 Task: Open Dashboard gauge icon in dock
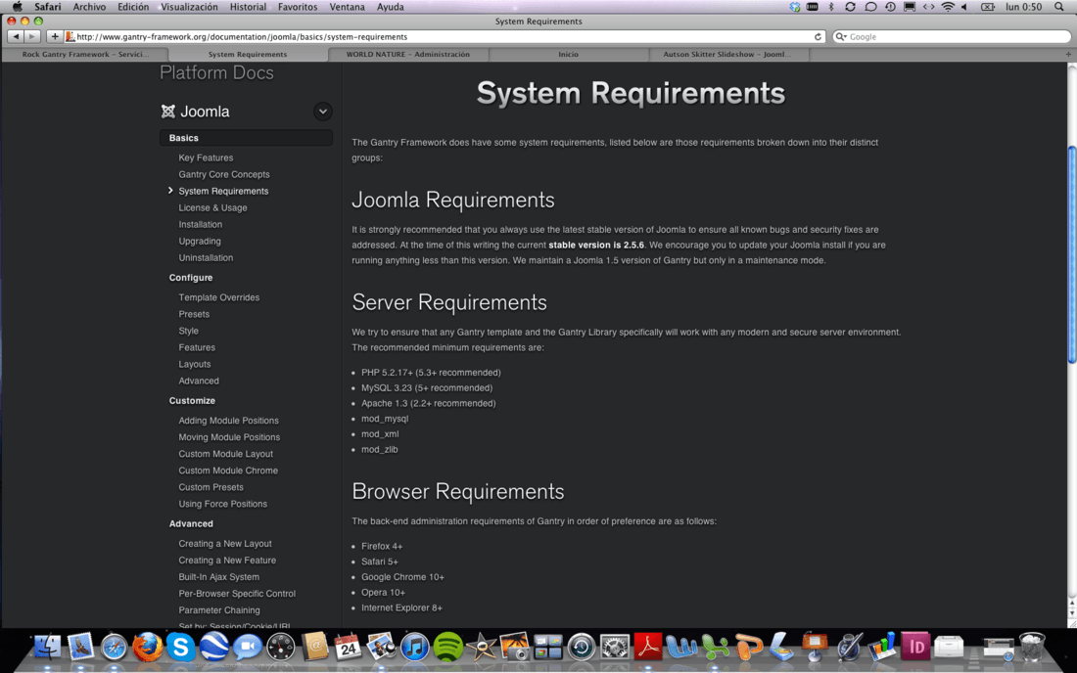tap(281, 647)
